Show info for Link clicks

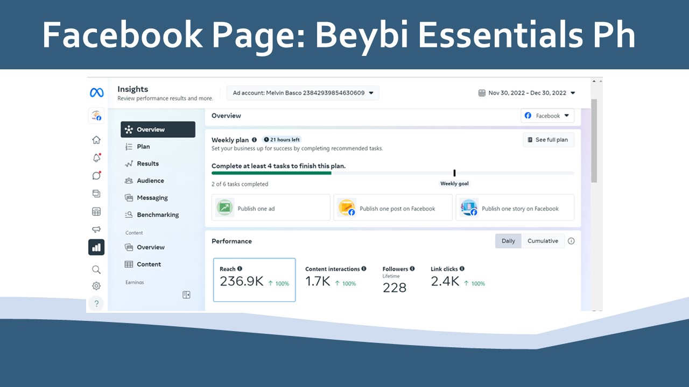coord(462,269)
